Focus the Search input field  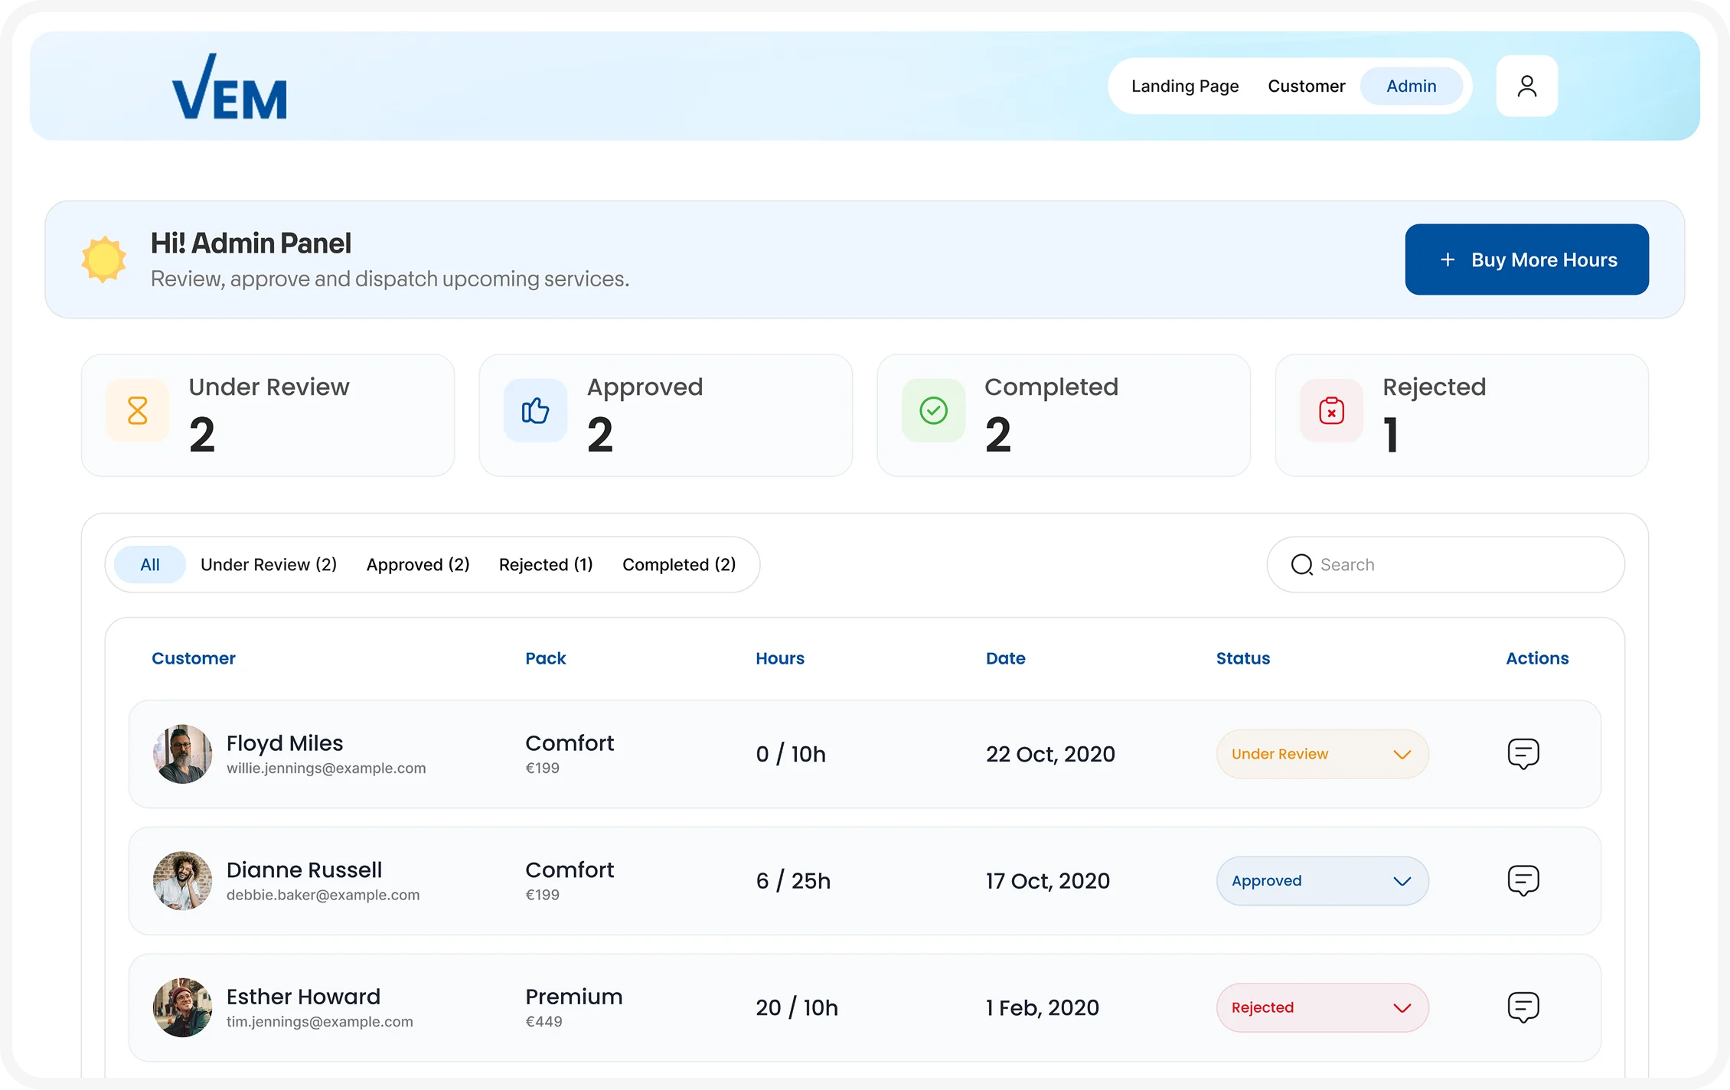(1445, 565)
